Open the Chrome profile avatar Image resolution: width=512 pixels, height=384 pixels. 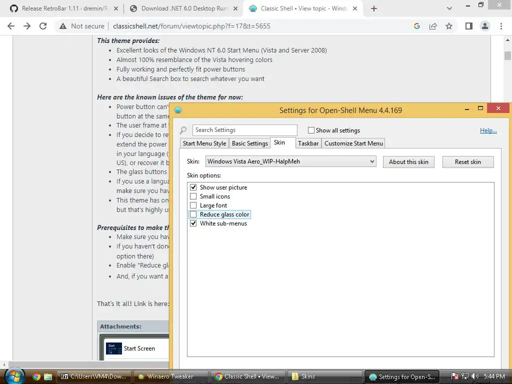tap(485, 26)
